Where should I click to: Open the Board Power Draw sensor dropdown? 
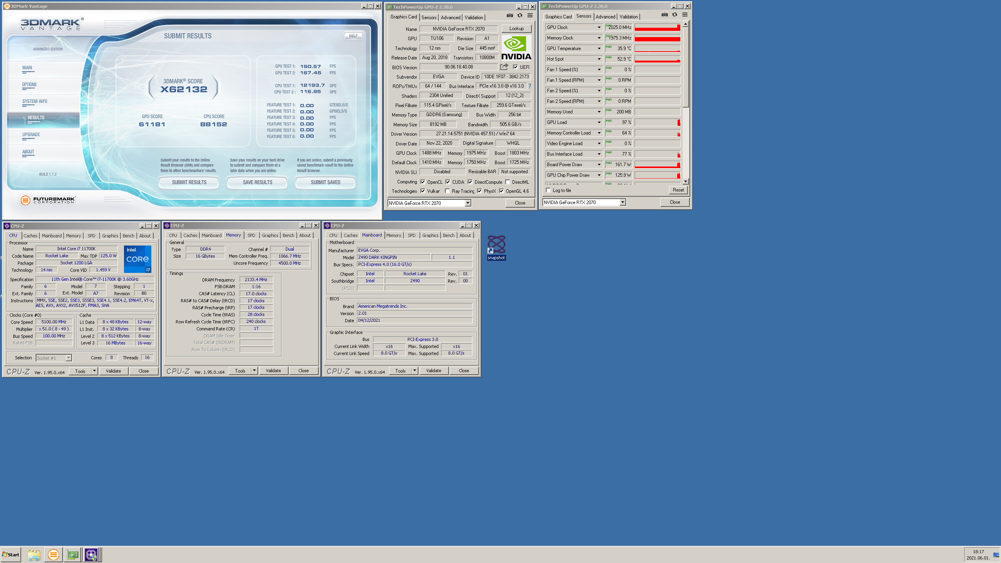[x=599, y=165]
